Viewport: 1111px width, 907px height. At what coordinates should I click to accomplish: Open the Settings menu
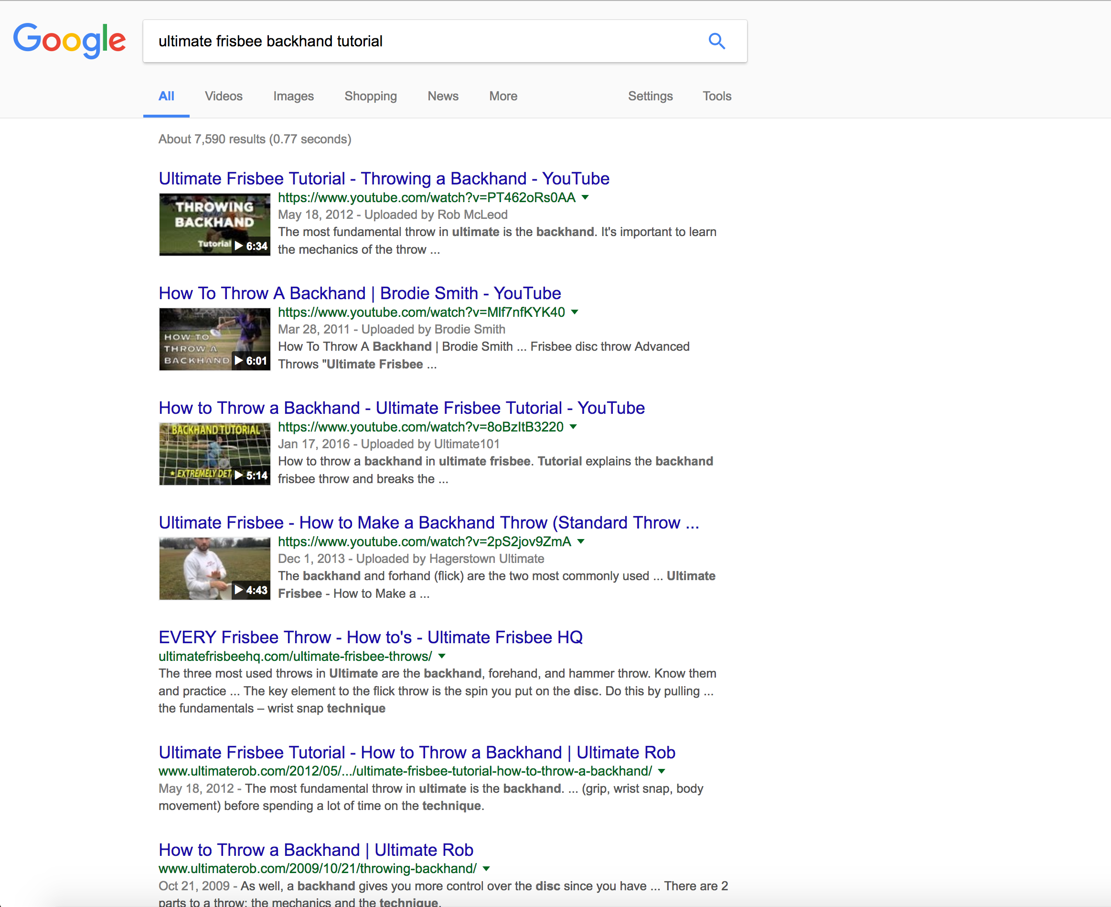650,96
